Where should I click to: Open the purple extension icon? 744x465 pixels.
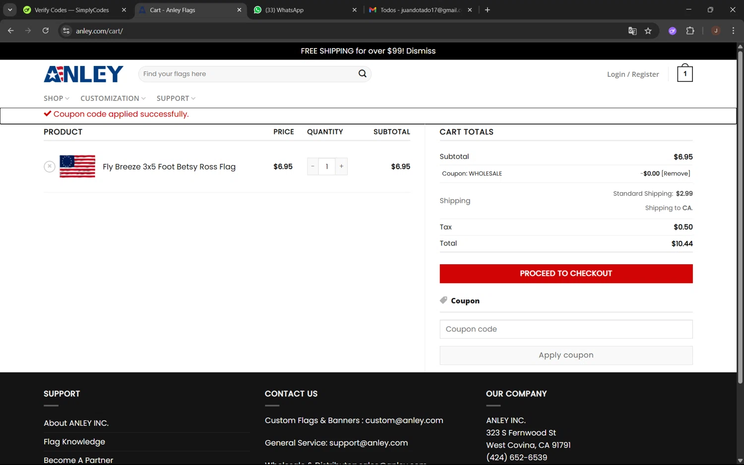point(673,31)
